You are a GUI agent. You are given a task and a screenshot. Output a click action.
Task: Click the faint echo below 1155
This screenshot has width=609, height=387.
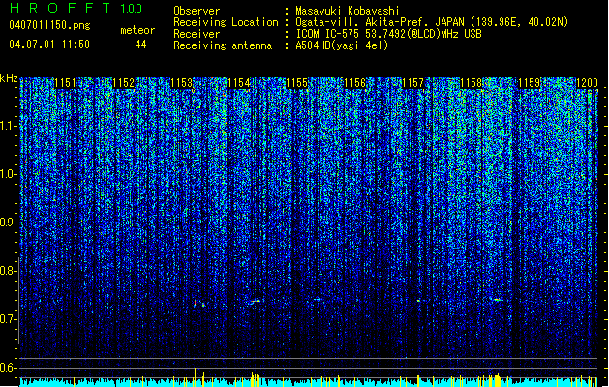click(x=317, y=299)
